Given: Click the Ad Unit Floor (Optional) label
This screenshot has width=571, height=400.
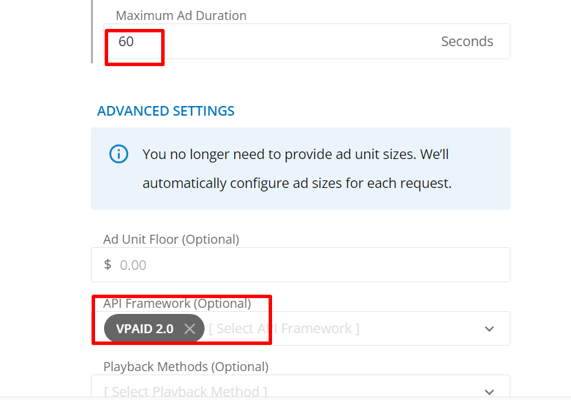Looking at the screenshot, I should pos(171,240).
